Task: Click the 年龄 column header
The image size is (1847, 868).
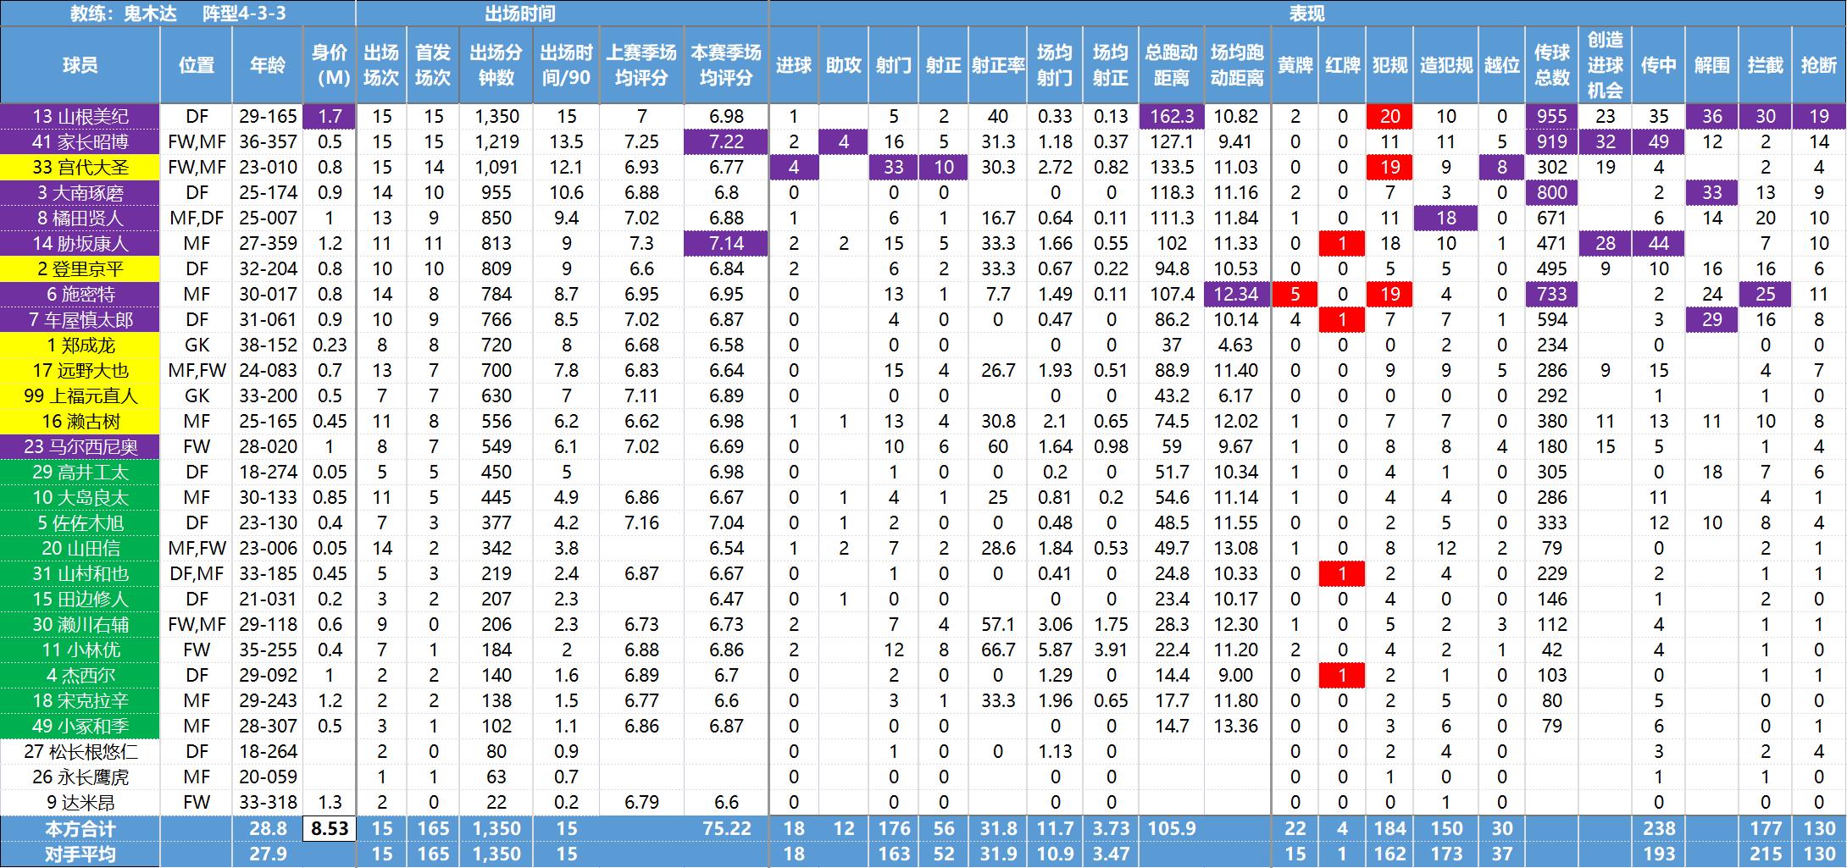Action: (x=268, y=65)
